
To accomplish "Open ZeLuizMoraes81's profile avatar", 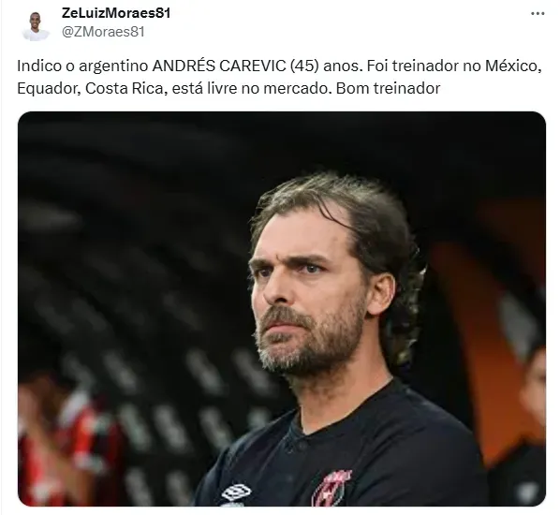I will [x=36, y=25].
